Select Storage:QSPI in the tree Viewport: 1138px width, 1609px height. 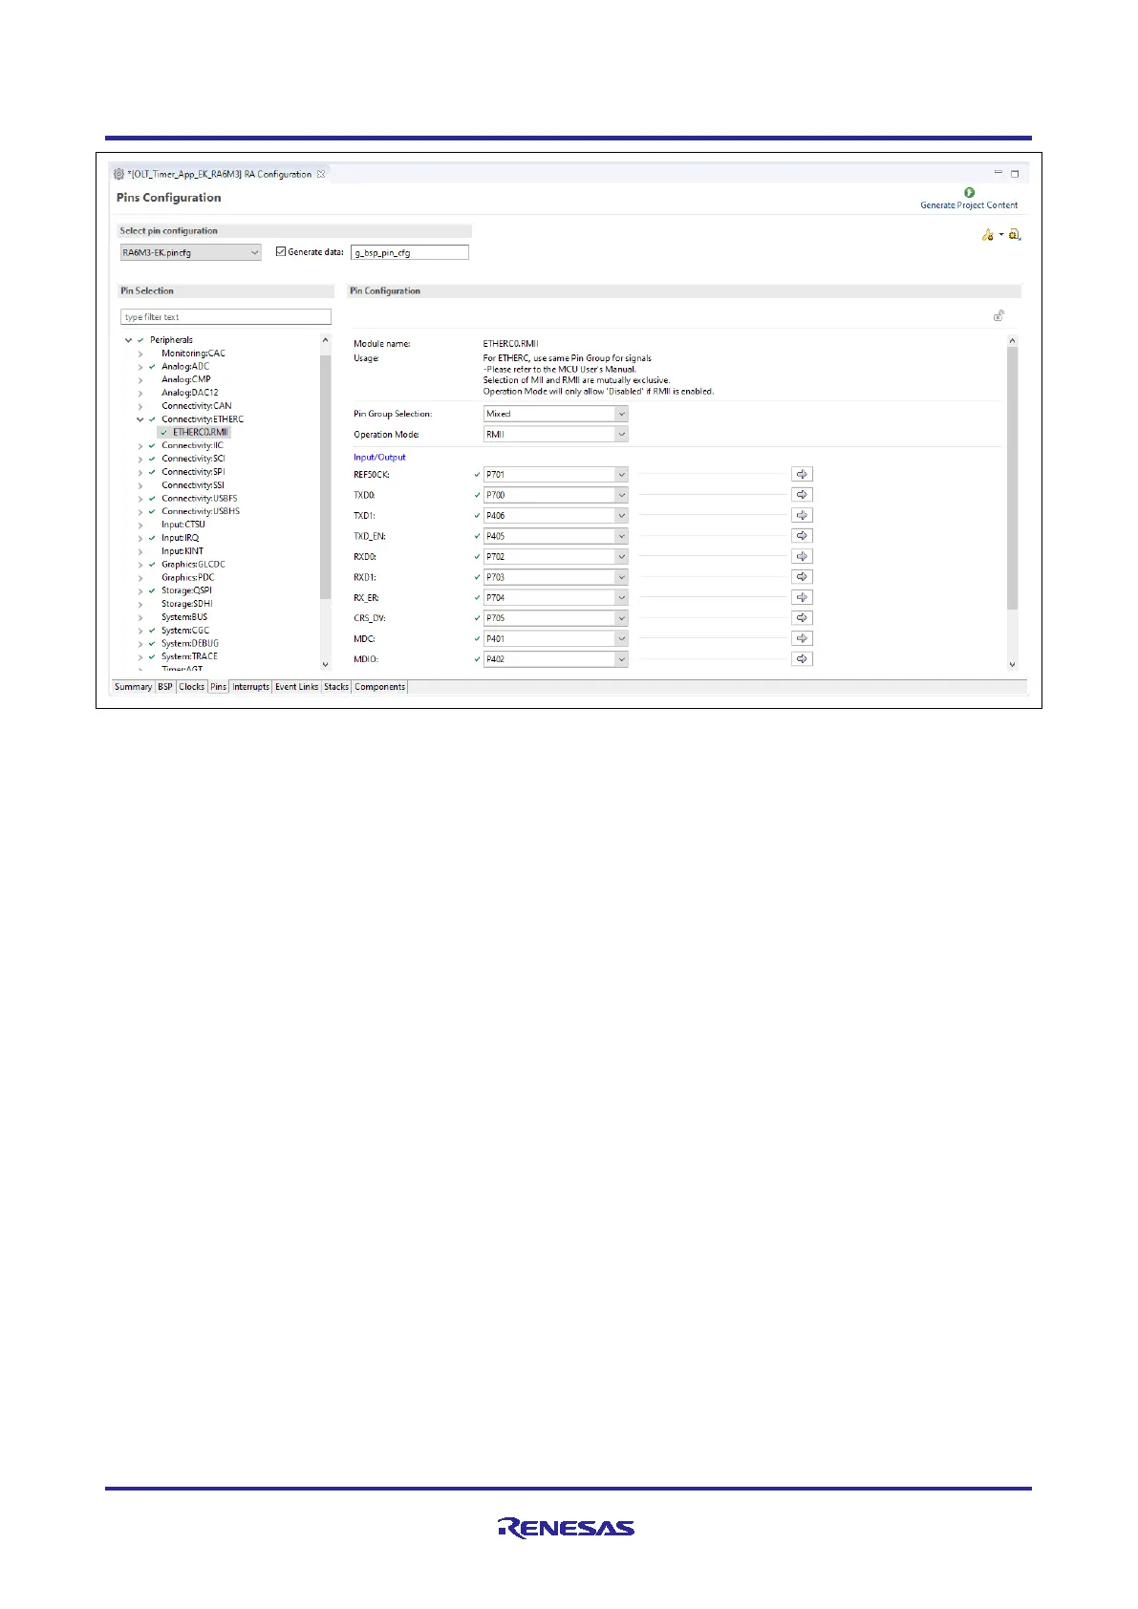(186, 590)
